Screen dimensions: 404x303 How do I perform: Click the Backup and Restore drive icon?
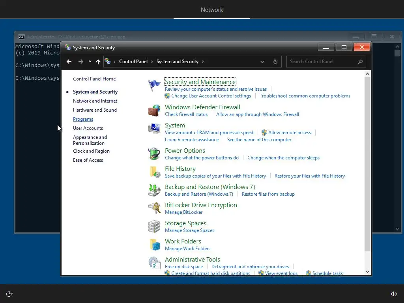pos(154,190)
